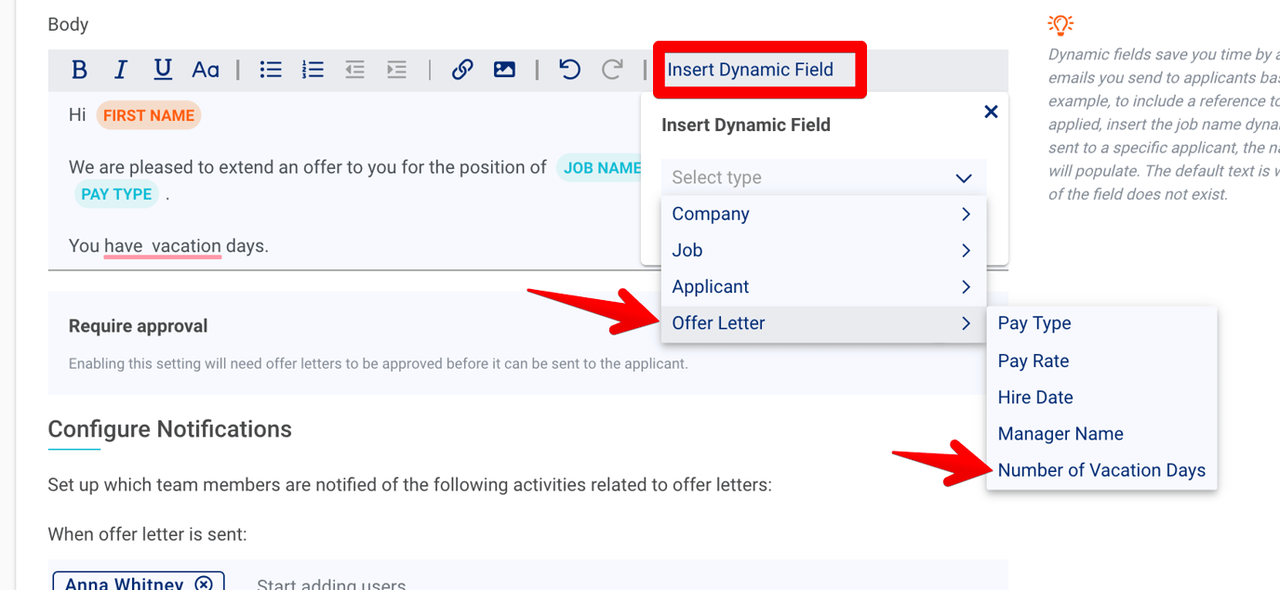Open the Aa text style options
1280x590 pixels.
click(x=206, y=69)
